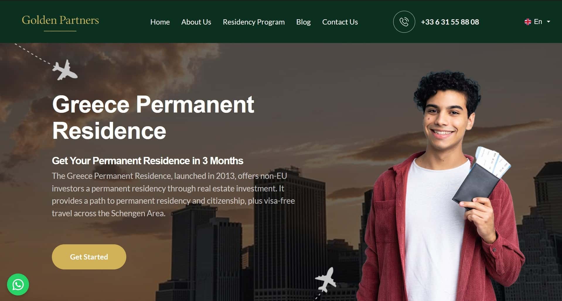The image size is (562, 301).
Task: Open the Contact Us page
Action: point(340,22)
